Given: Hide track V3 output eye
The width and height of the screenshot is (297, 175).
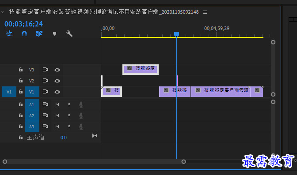Looking at the screenshot, I should coord(57,70).
